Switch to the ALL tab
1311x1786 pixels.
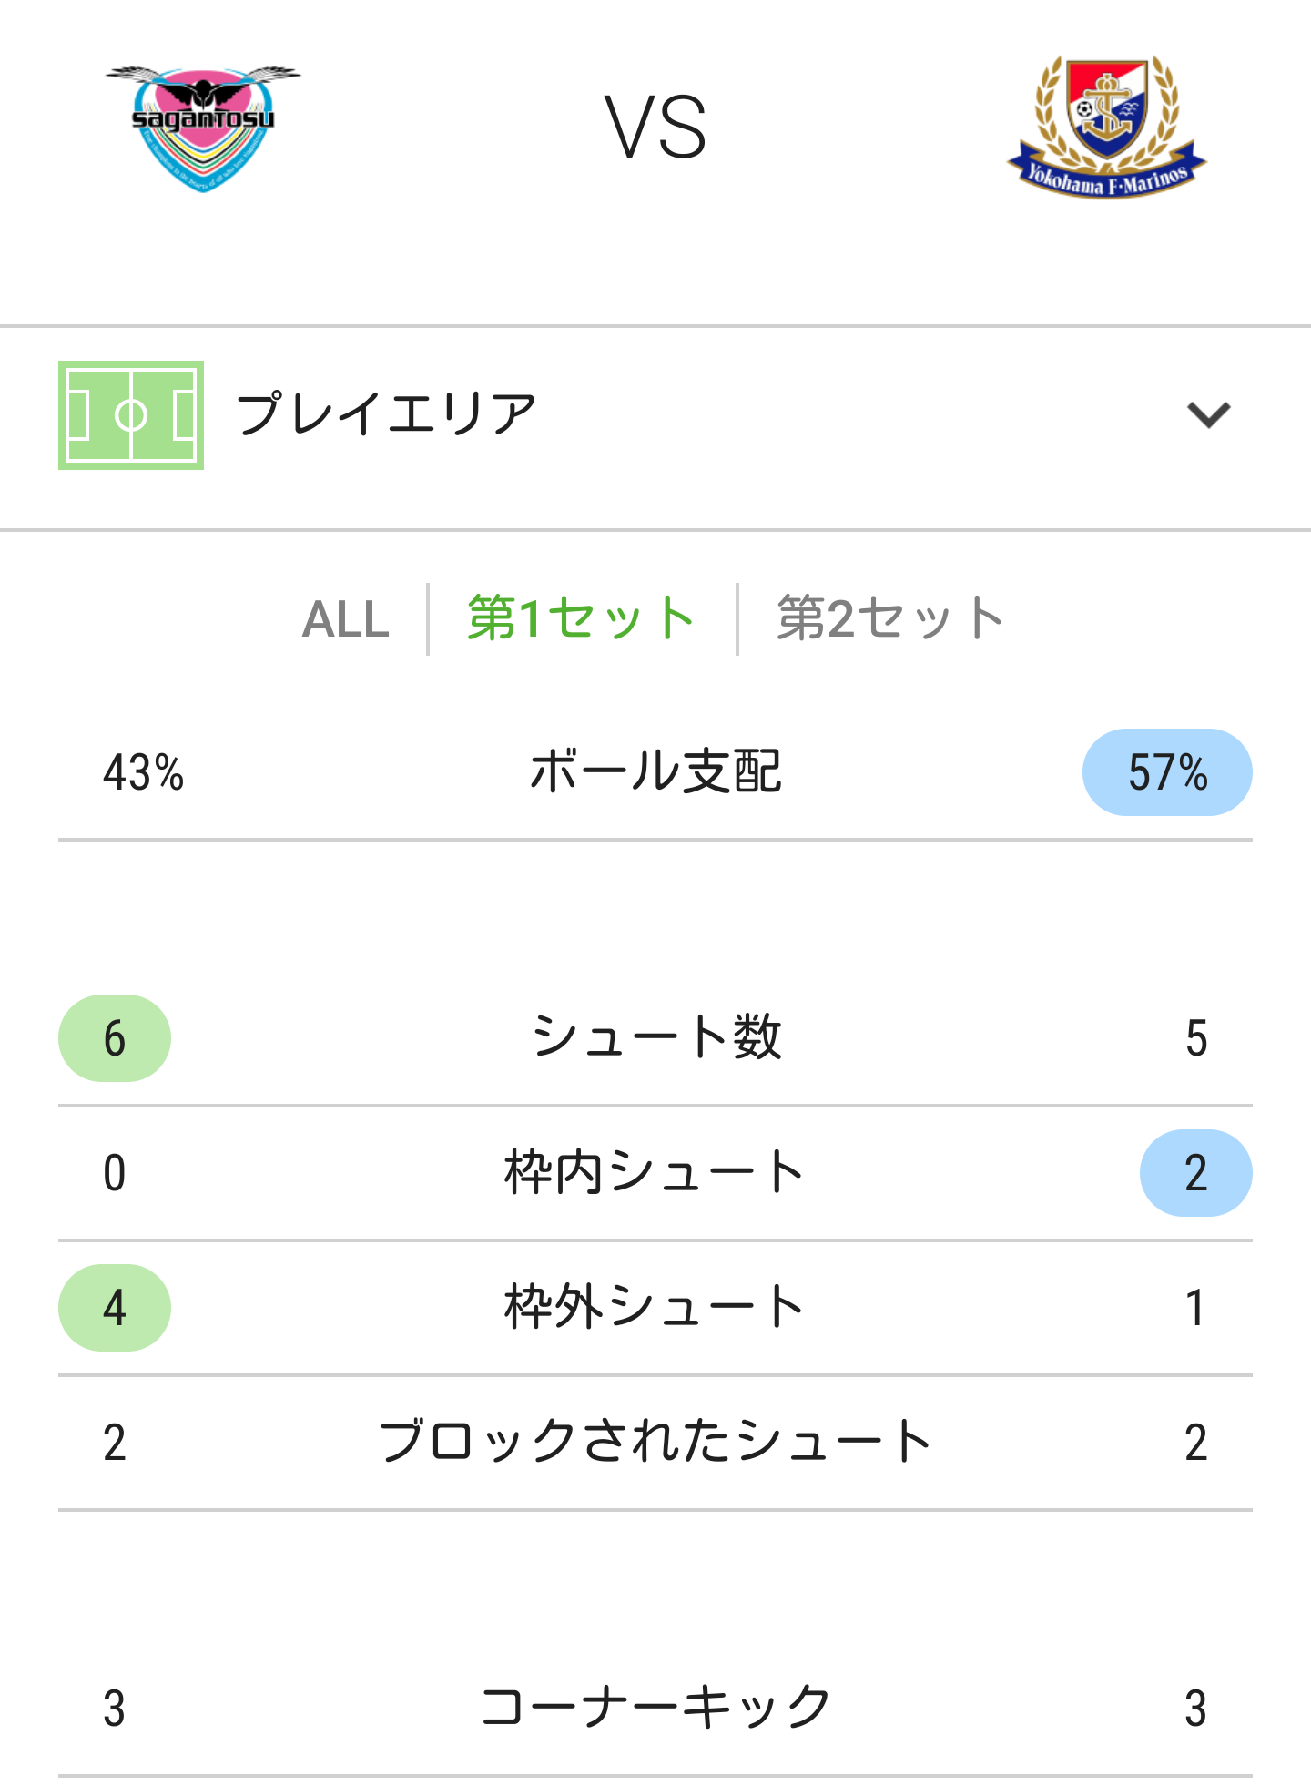[x=345, y=619]
